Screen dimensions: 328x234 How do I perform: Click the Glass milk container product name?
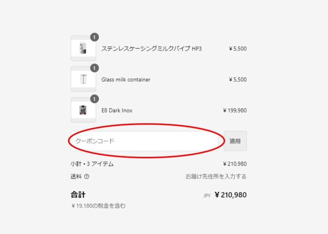(x=126, y=80)
